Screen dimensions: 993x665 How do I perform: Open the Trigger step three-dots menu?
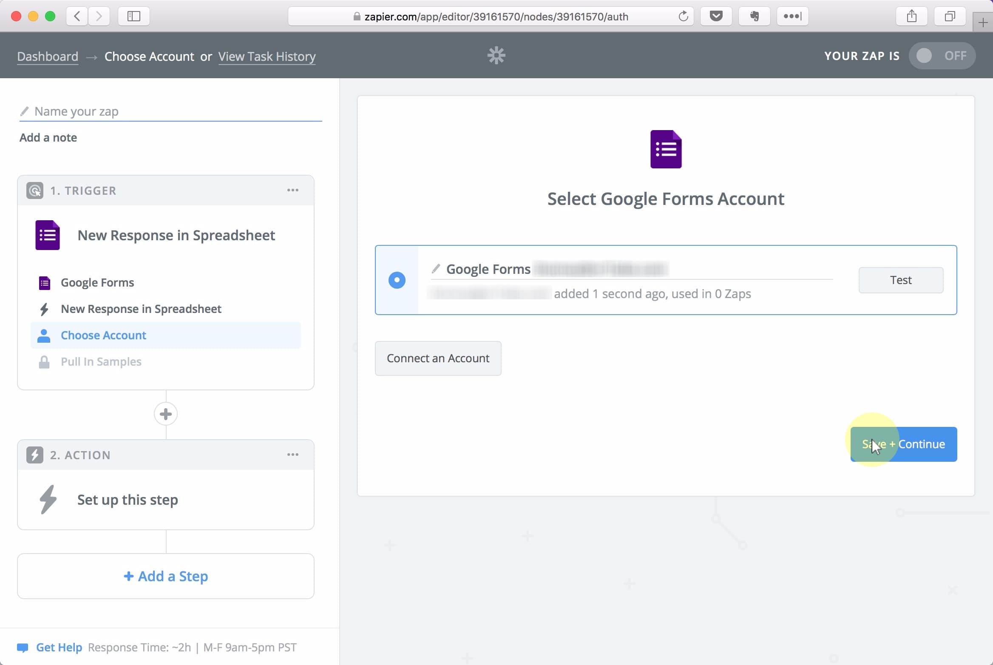click(x=293, y=190)
